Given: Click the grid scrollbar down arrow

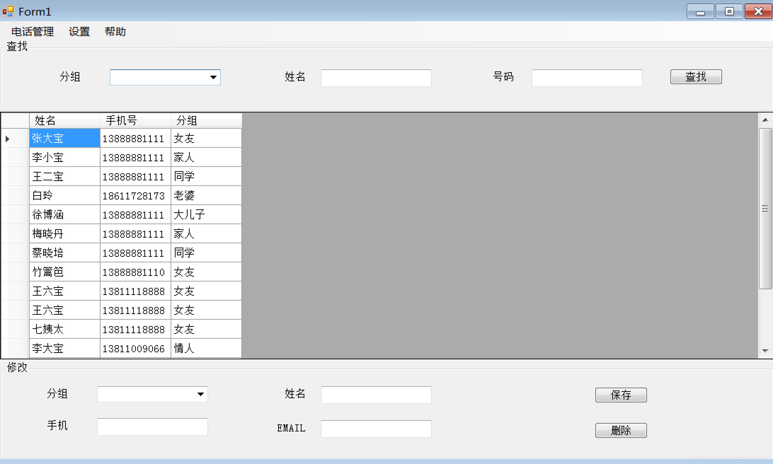Looking at the screenshot, I should pyautogui.click(x=765, y=351).
